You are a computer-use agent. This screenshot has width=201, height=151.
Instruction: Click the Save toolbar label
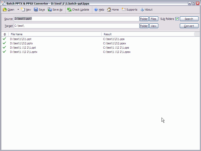[42, 10]
